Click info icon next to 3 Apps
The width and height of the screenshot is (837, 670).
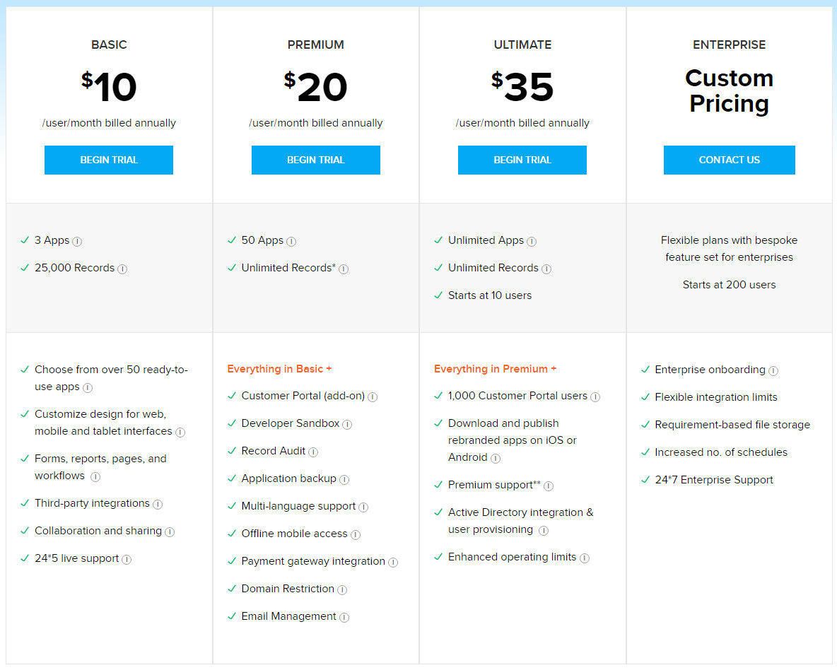77,241
